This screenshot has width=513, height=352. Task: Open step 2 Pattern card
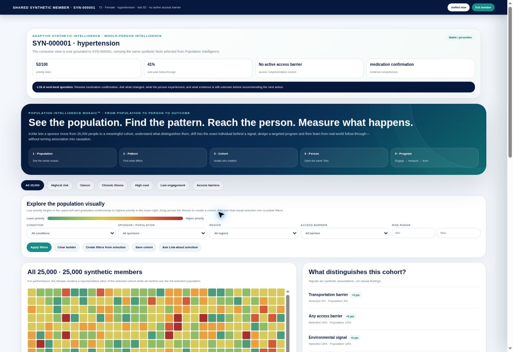[x=163, y=157]
